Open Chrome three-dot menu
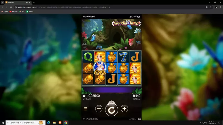This screenshot has height=125, width=223. click(220, 7)
